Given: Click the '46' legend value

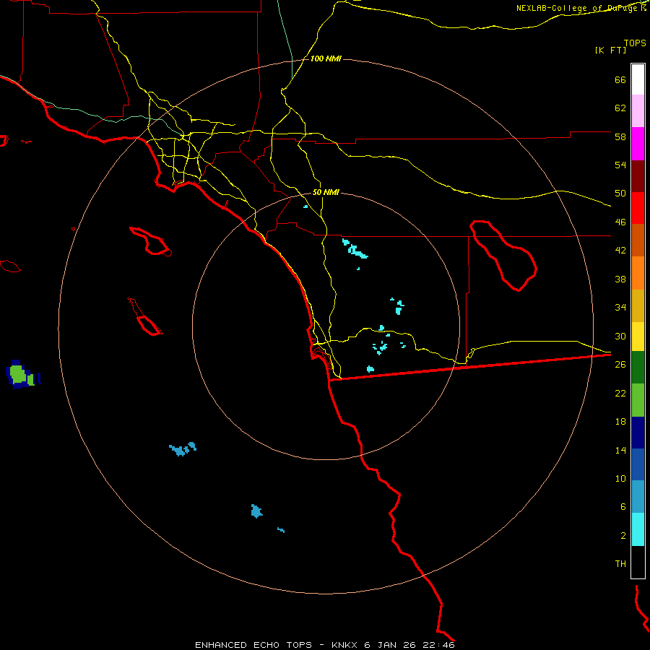Looking at the screenshot, I should point(620,222).
